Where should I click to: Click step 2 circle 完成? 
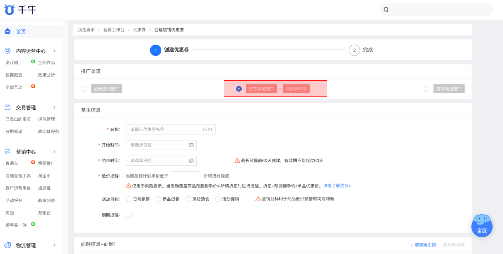click(354, 50)
